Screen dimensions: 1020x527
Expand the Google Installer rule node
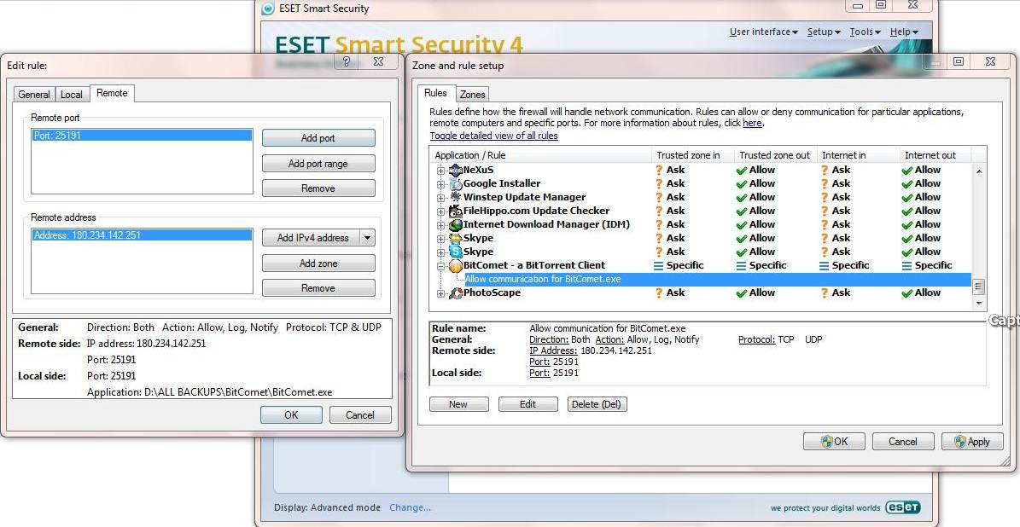pyautogui.click(x=441, y=184)
